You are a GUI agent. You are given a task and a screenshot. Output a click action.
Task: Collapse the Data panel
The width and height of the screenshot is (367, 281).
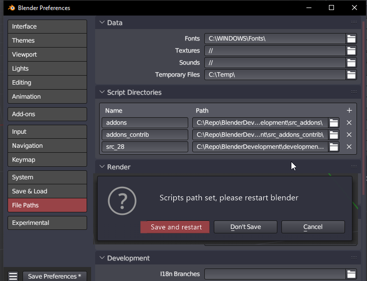[x=102, y=23]
